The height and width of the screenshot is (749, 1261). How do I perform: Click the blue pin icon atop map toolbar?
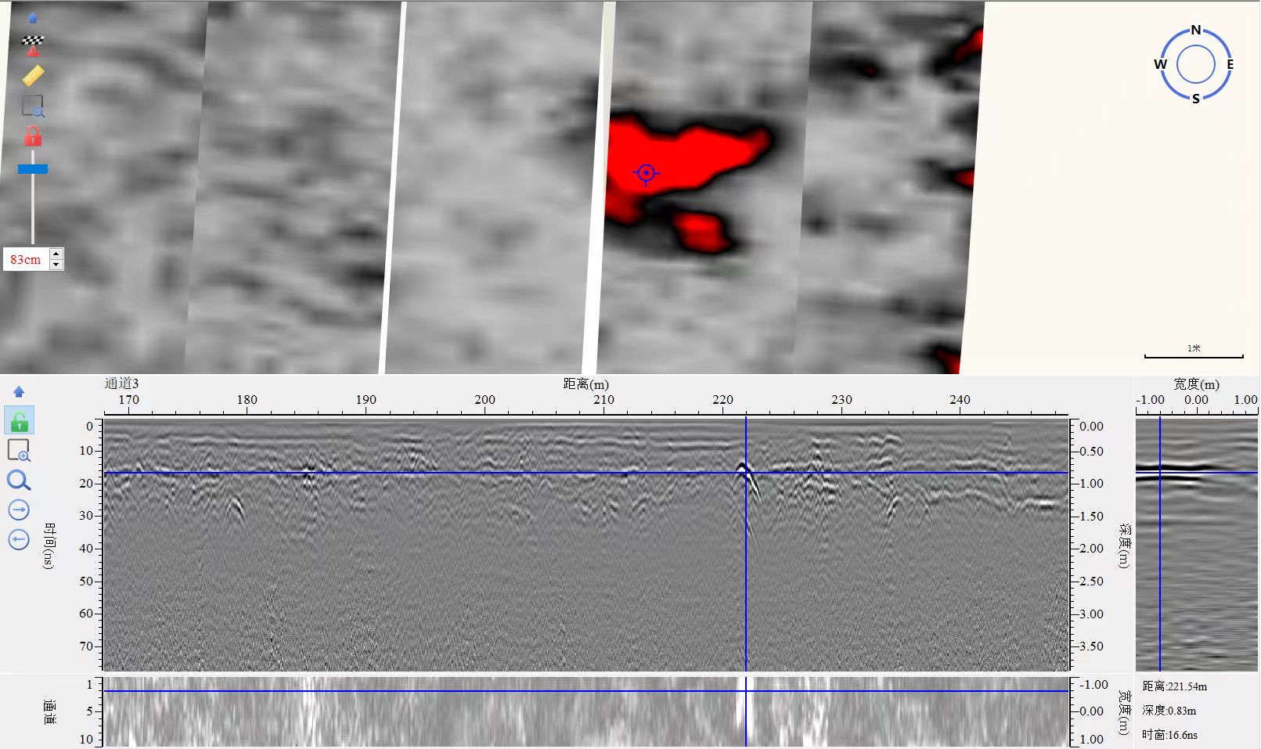[x=33, y=17]
